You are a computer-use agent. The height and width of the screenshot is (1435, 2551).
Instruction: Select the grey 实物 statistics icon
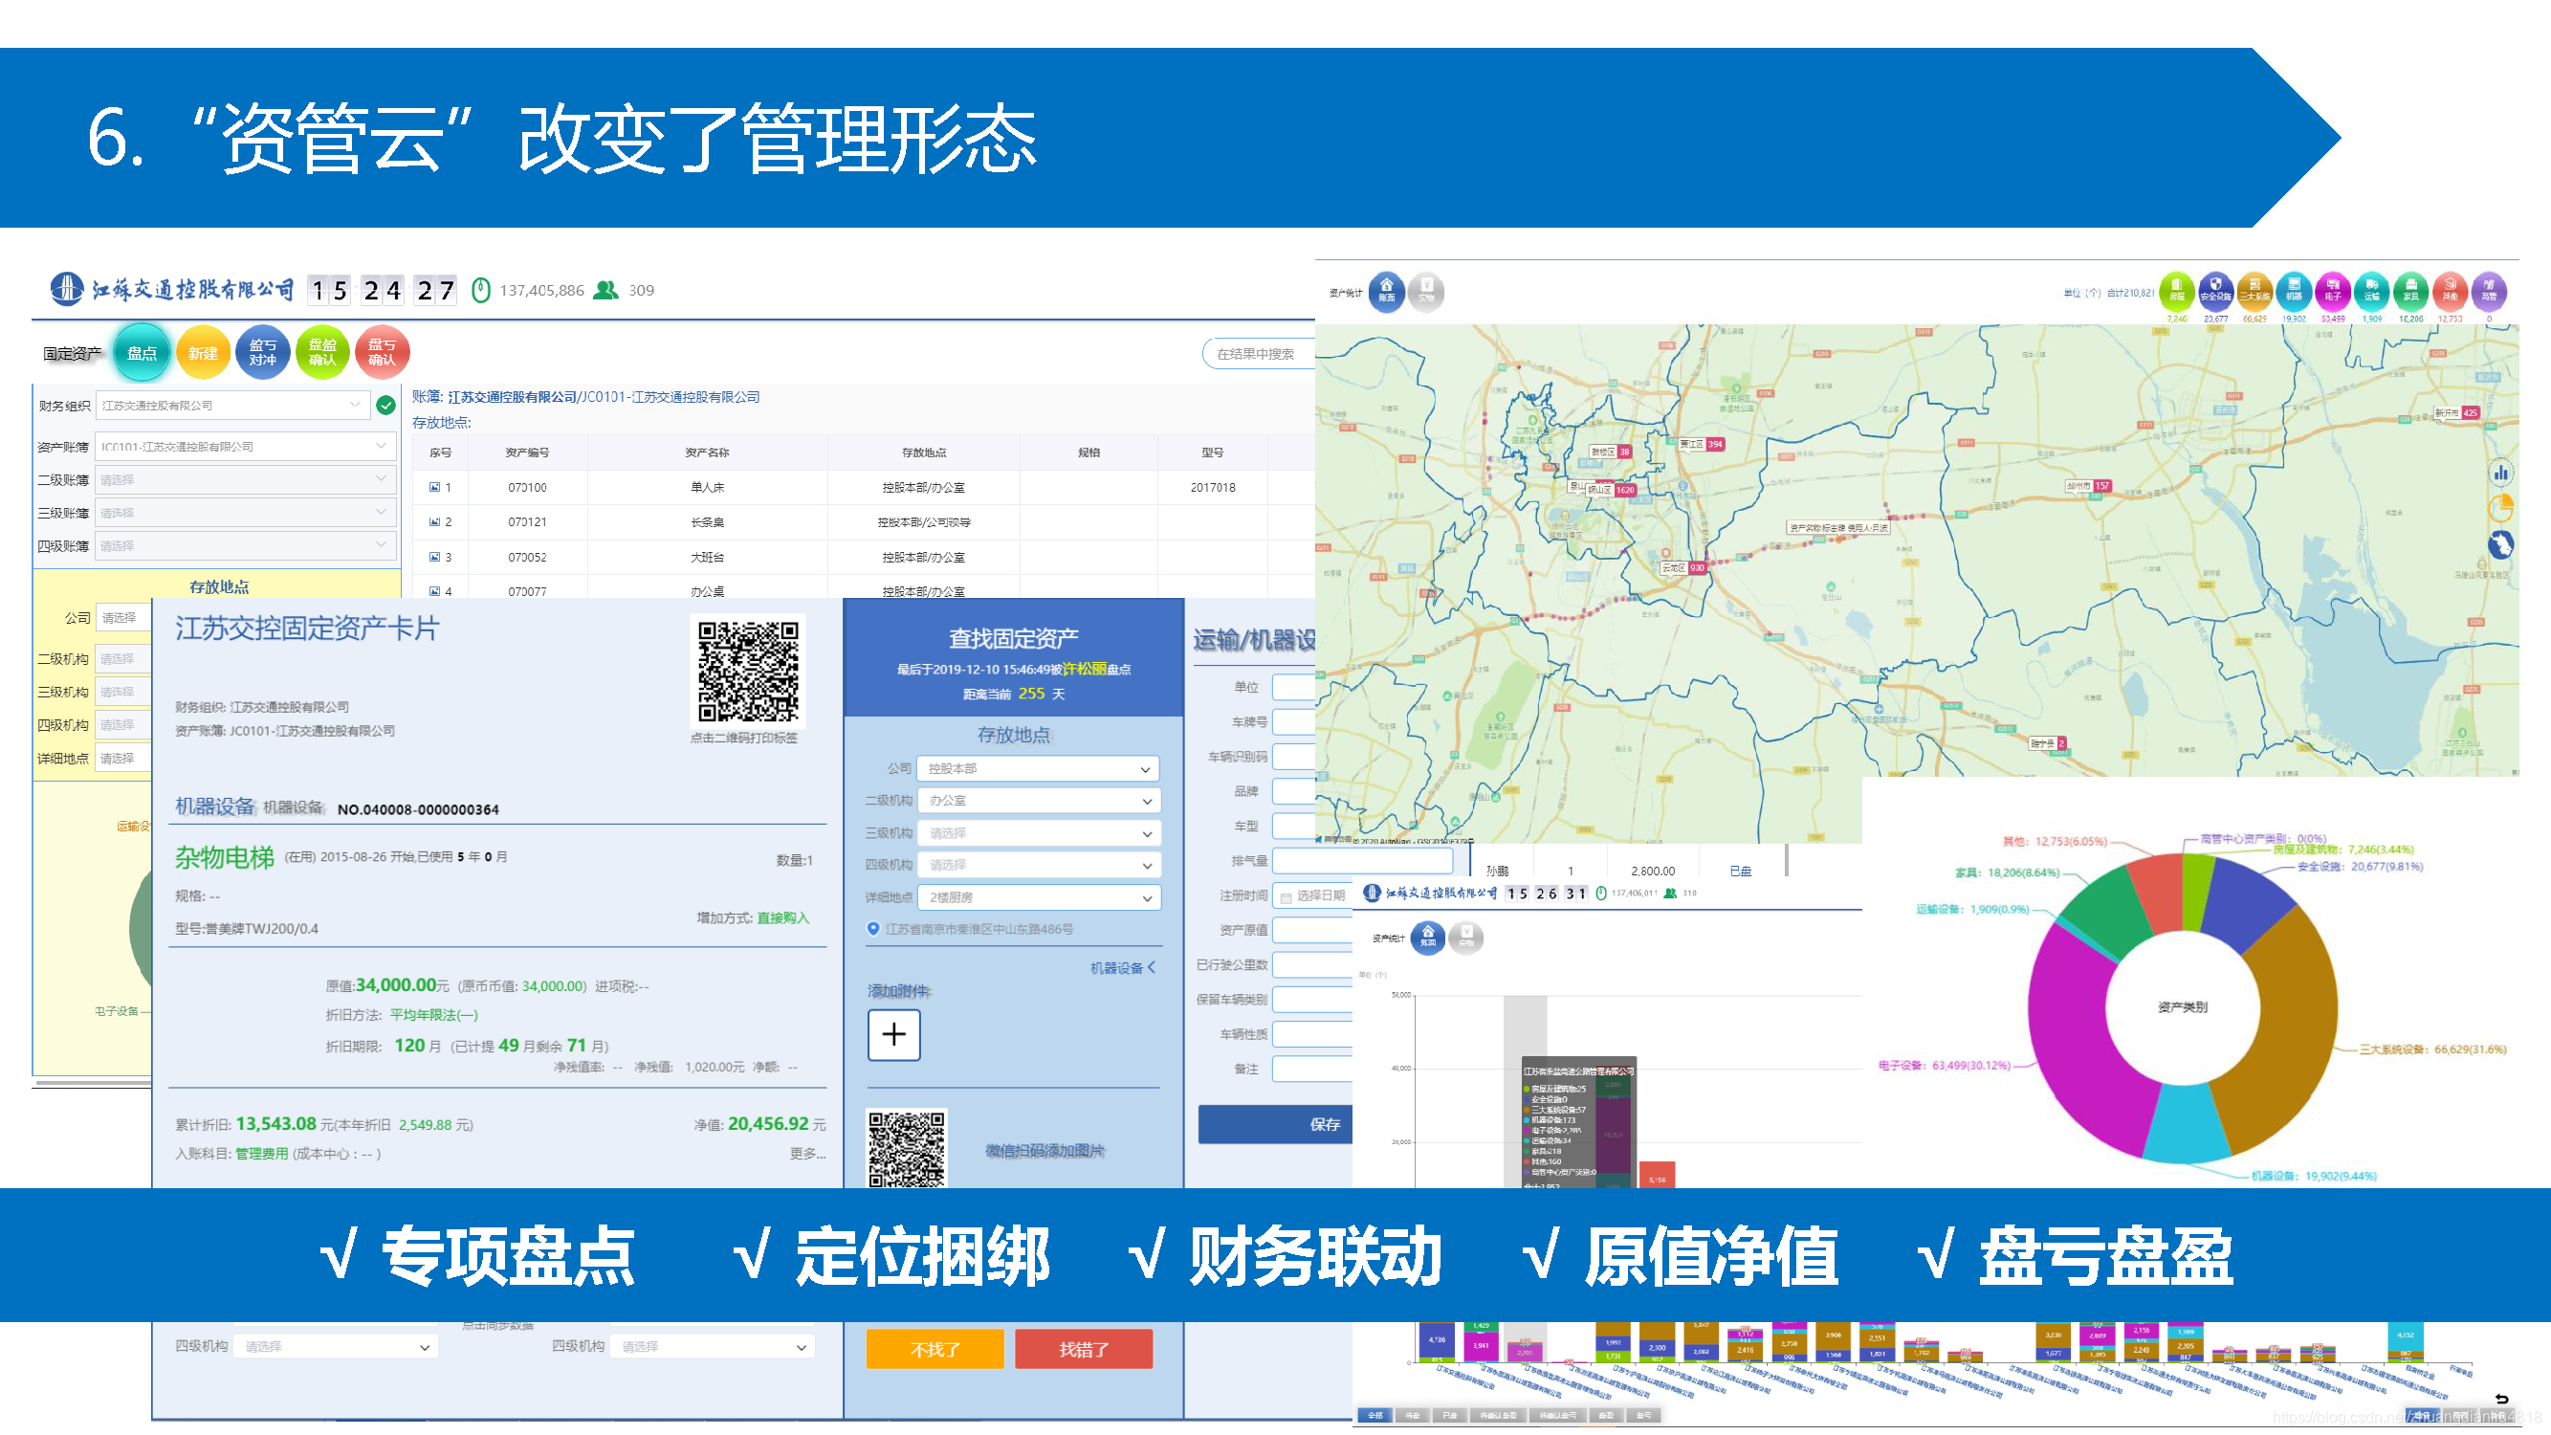click(1426, 291)
